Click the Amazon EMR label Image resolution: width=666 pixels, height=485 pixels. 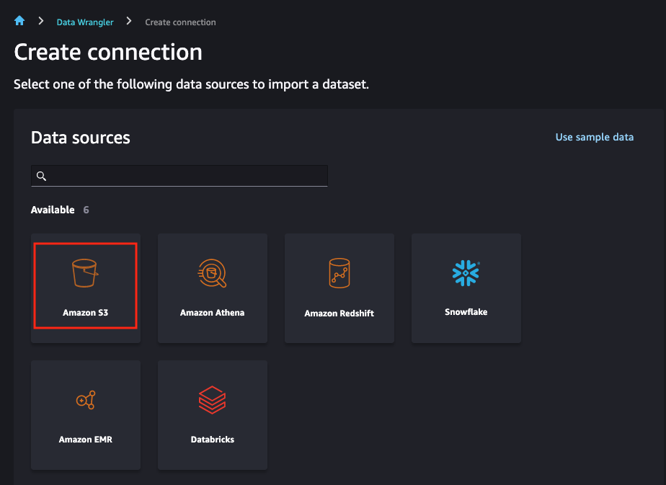[85, 440]
